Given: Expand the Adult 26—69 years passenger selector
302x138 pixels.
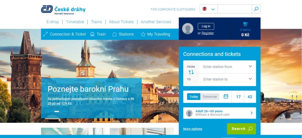Looking at the screenshot, I should (x=219, y=113).
